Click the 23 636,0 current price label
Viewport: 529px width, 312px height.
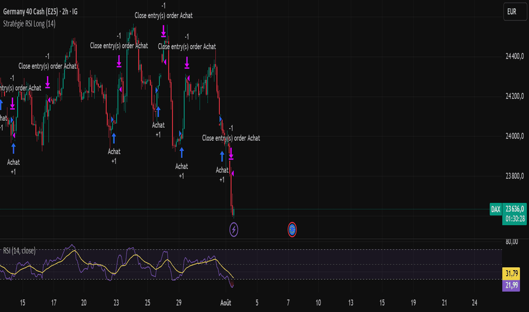(x=514, y=209)
